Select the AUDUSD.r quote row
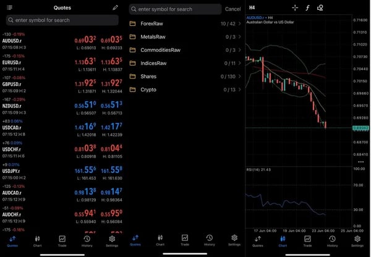 (62, 41)
